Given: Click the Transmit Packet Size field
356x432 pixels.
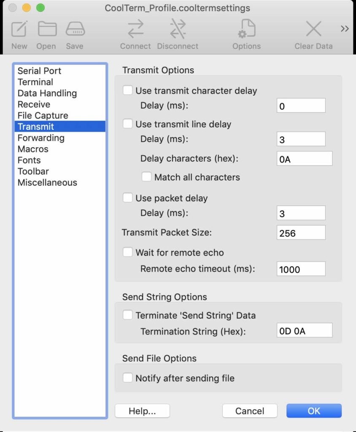Looking at the screenshot, I should coord(301,233).
